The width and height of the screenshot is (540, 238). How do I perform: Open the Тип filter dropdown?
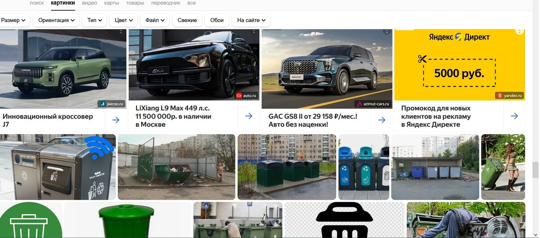pos(94,20)
